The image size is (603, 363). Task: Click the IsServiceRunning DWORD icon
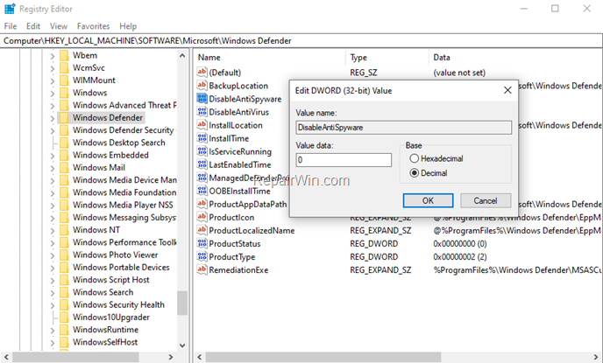202,151
